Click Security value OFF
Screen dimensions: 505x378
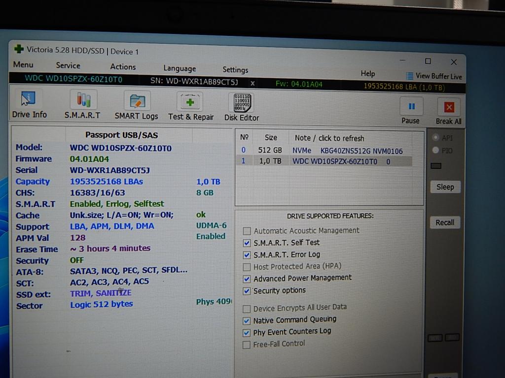(x=76, y=260)
